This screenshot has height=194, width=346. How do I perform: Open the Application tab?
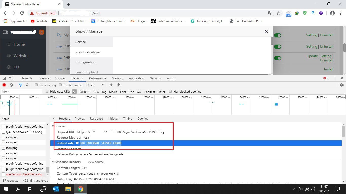click(137, 78)
